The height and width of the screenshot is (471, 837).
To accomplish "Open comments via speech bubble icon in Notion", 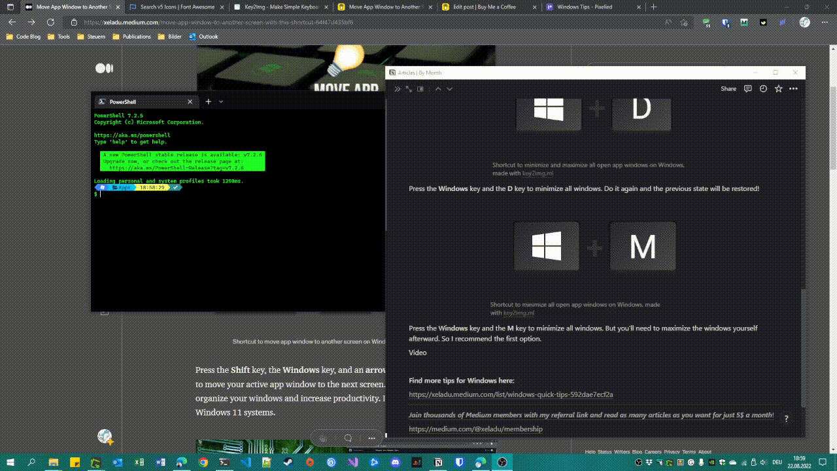I will (747, 88).
